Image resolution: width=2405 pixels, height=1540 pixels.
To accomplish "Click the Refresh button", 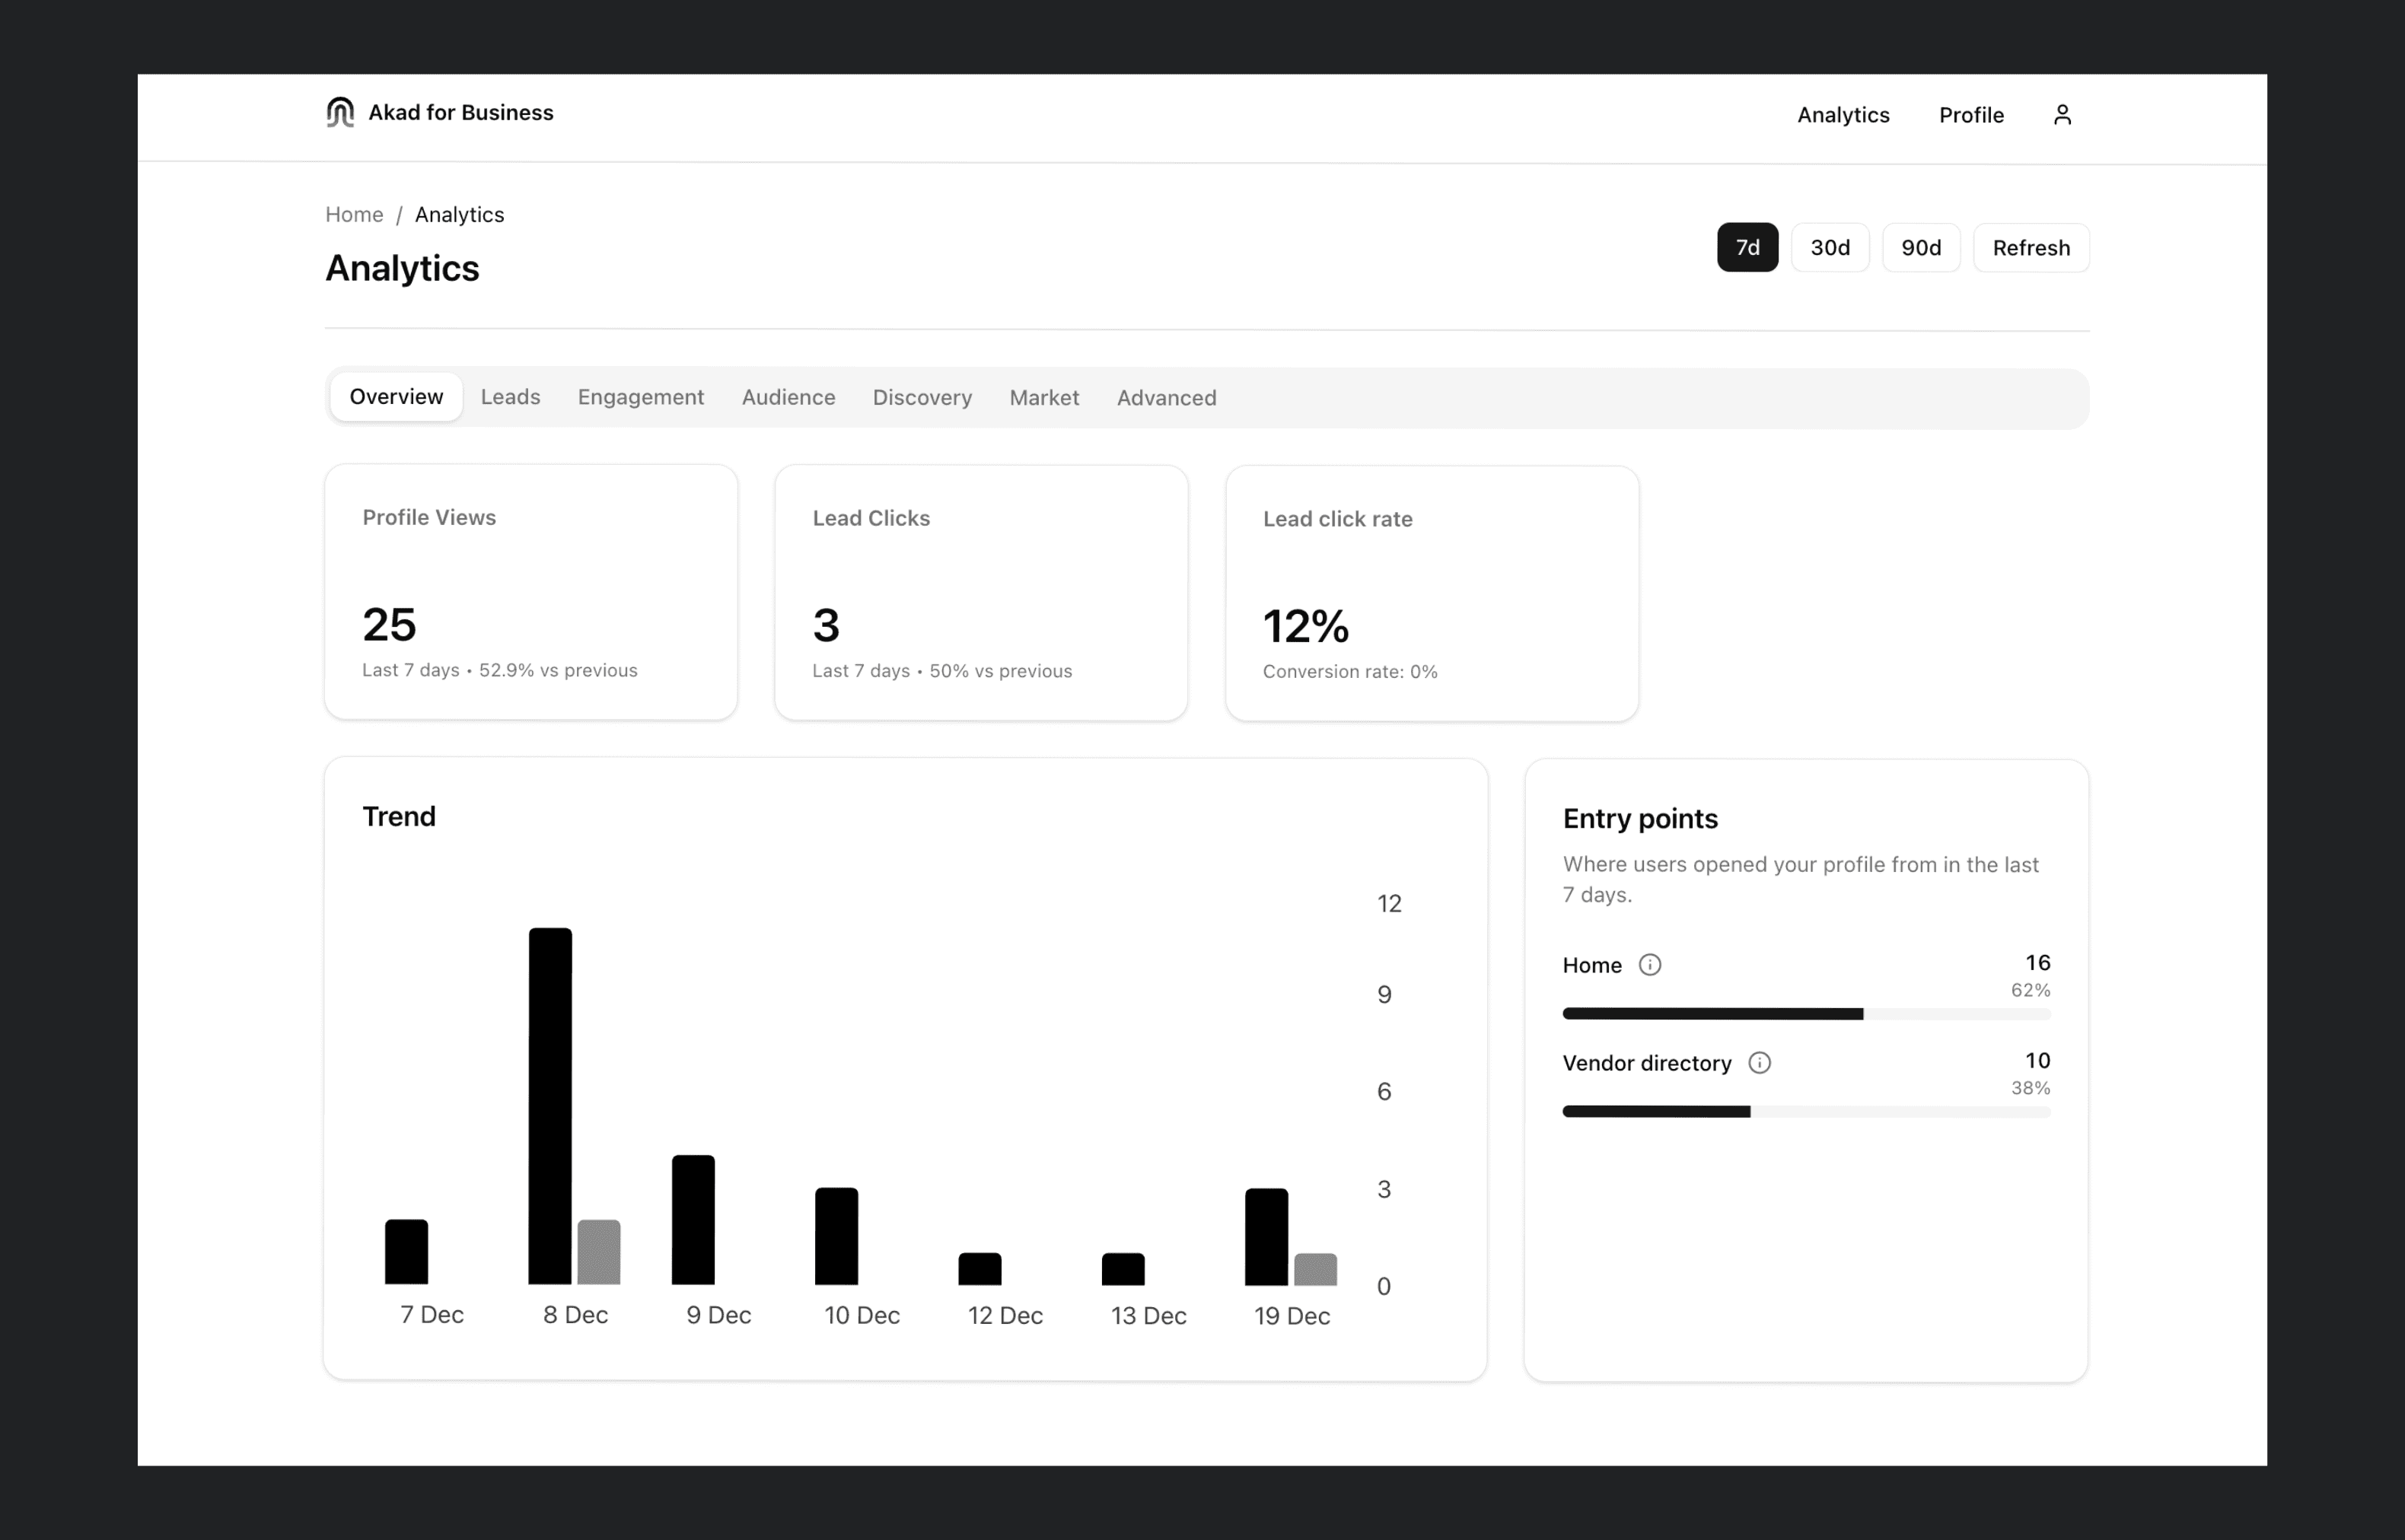I will coord(2030,247).
